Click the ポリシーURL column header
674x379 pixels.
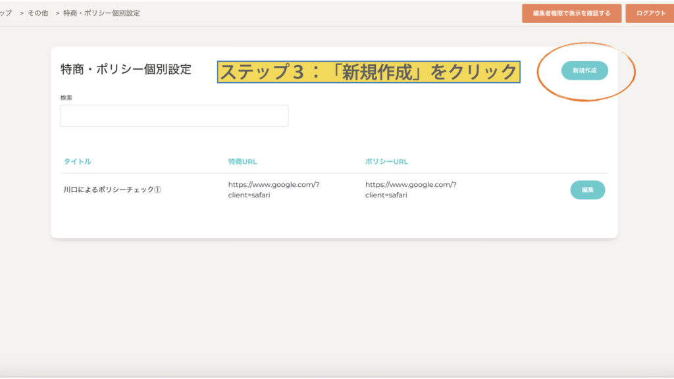click(386, 162)
